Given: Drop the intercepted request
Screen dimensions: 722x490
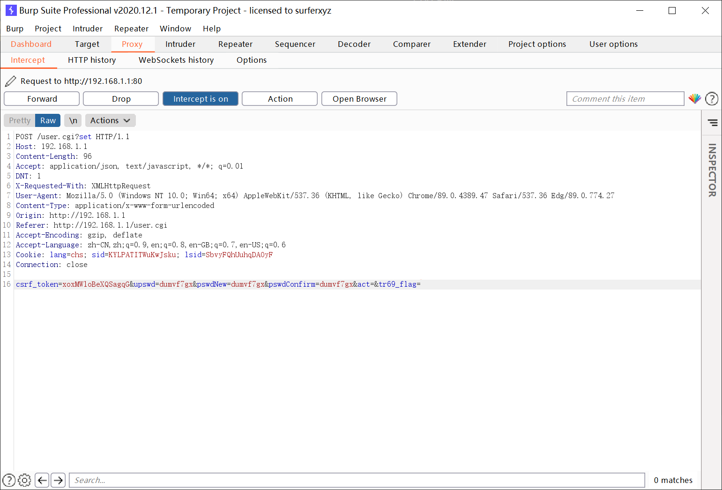Looking at the screenshot, I should [x=121, y=99].
